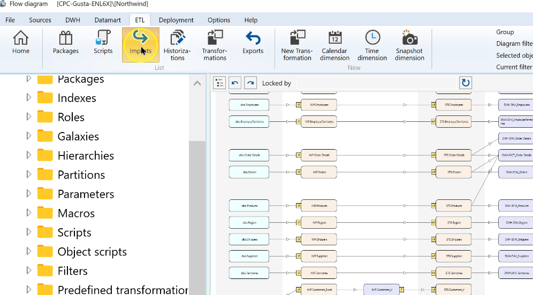Click the Selected objects option
533x295 pixels.
[x=514, y=56]
